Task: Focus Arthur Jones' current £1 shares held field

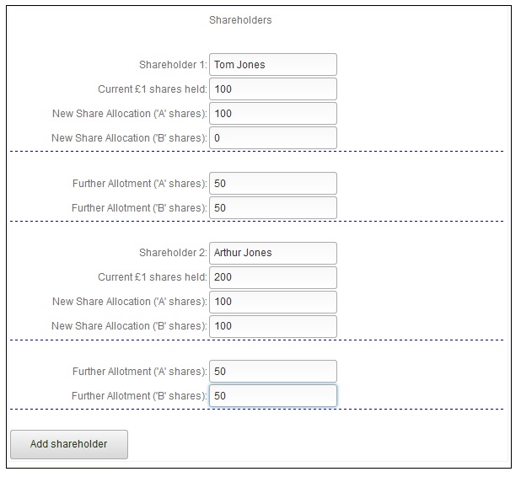Action: [272, 277]
